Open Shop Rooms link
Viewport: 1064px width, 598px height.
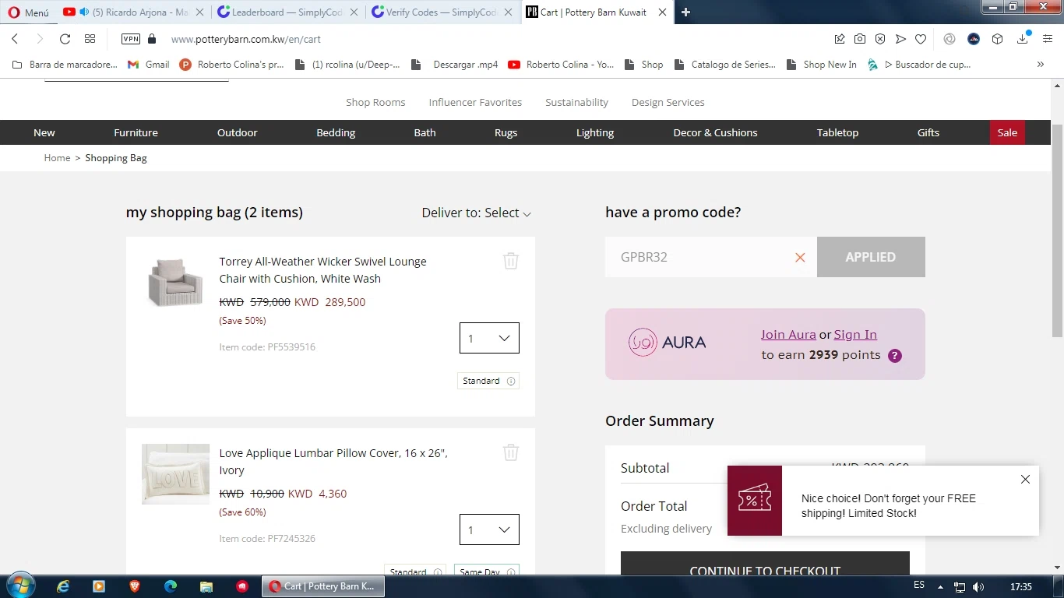click(375, 102)
